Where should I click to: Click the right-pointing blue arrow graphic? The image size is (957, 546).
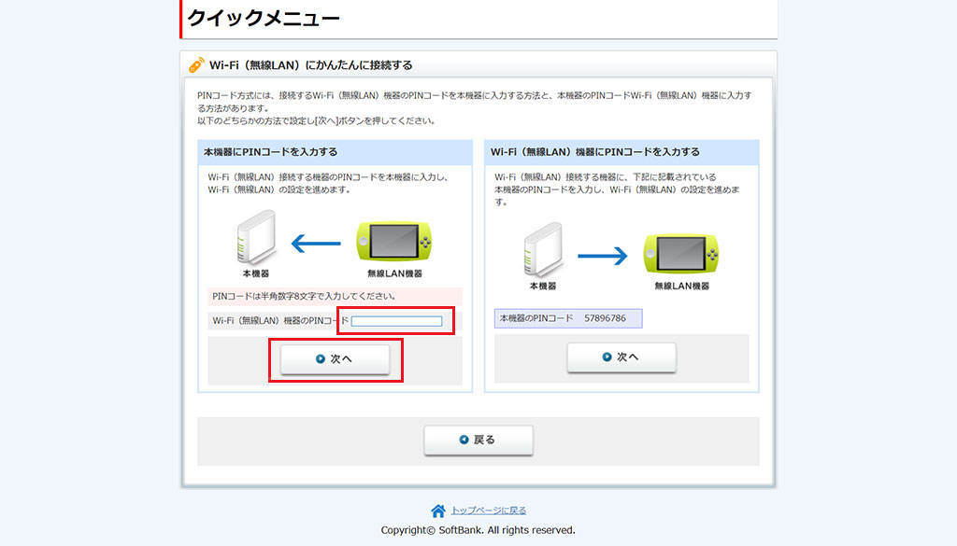tap(603, 255)
